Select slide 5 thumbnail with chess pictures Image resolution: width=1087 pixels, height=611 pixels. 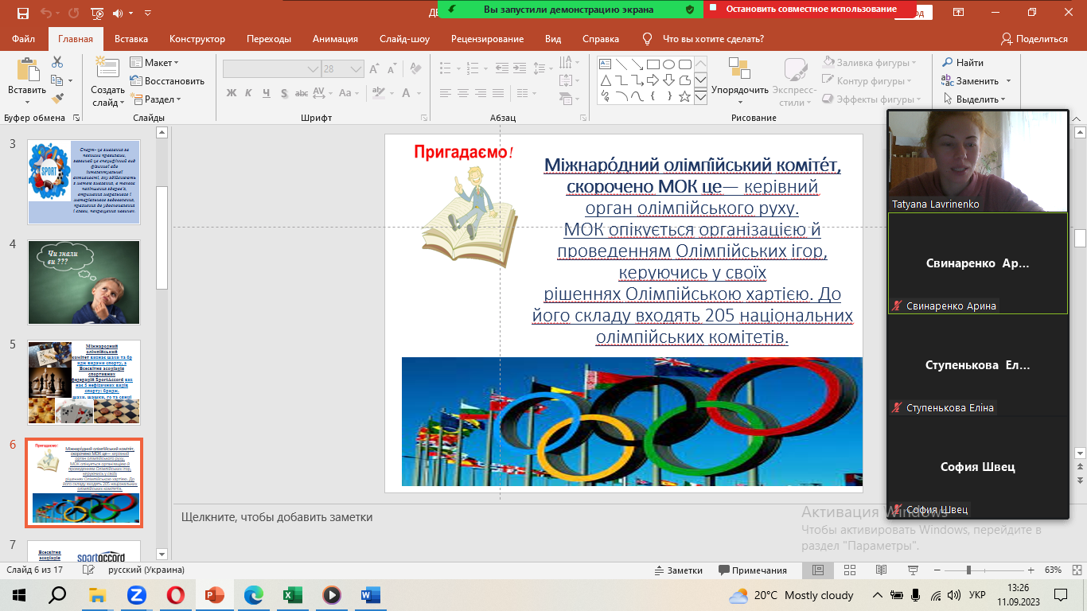(x=84, y=383)
